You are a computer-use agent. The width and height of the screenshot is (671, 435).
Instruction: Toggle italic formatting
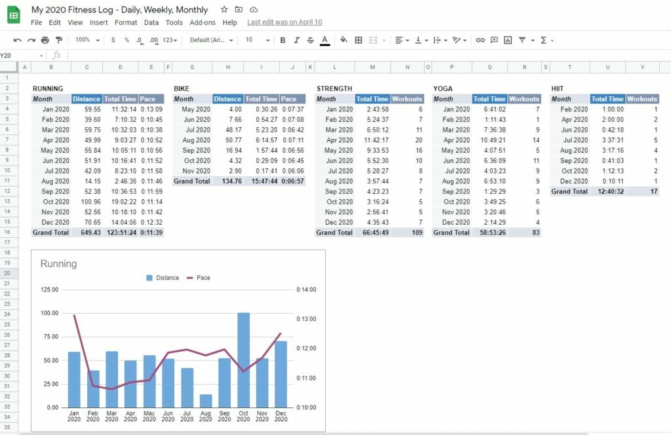[x=296, y=40]
